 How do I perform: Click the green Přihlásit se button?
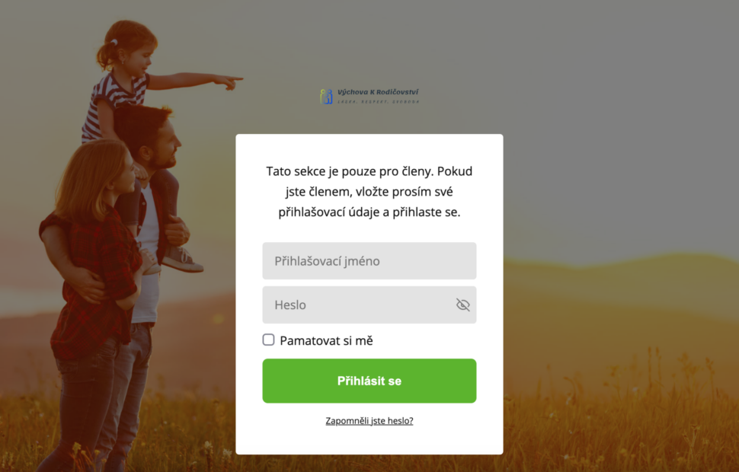click(369, 381)
